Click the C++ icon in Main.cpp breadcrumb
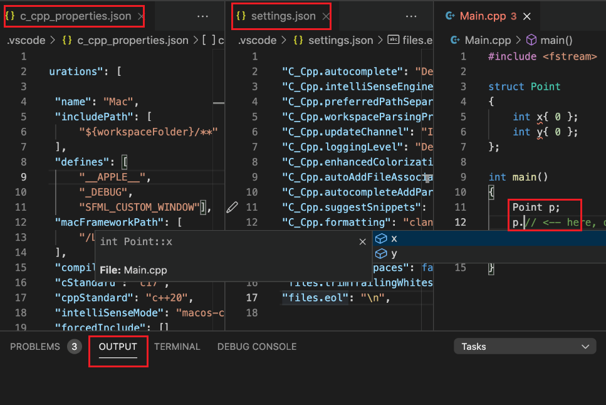 pos(455,40)
